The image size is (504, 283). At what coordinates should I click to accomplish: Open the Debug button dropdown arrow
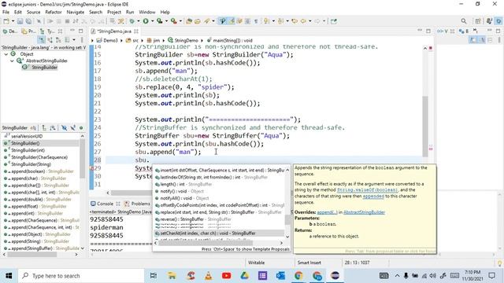coord(139,21)
